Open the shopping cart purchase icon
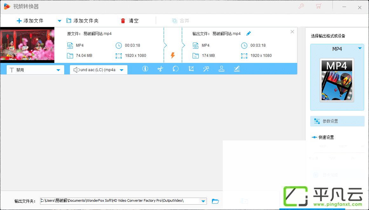The image size is (369, 210). (x=319, y=6)
